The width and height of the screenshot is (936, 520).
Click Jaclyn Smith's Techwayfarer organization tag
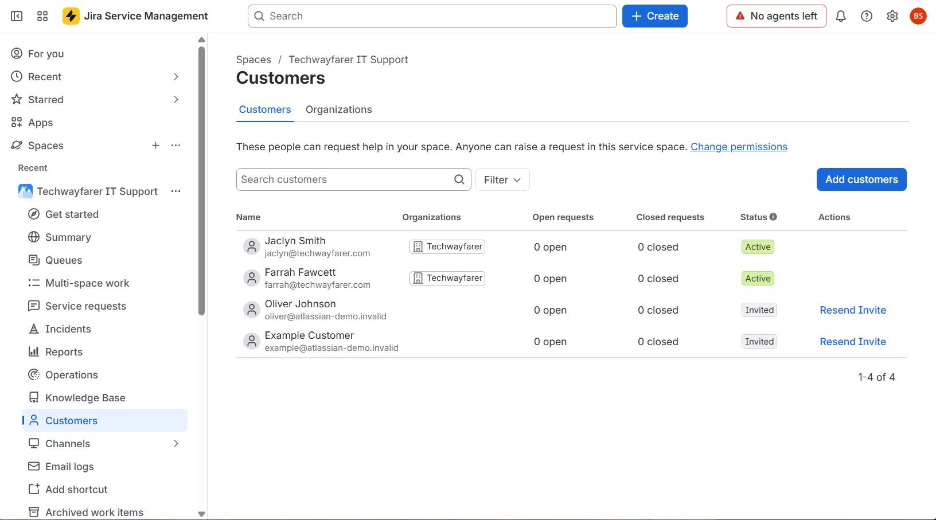tap(447, 247)
